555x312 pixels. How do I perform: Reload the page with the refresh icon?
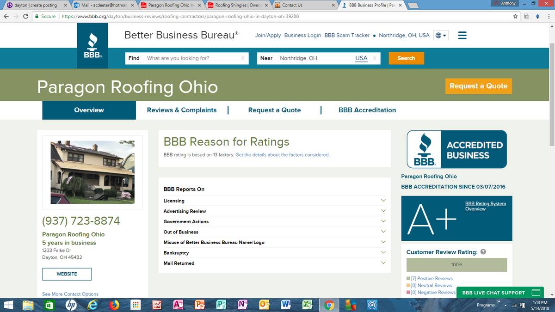(26, 16)
